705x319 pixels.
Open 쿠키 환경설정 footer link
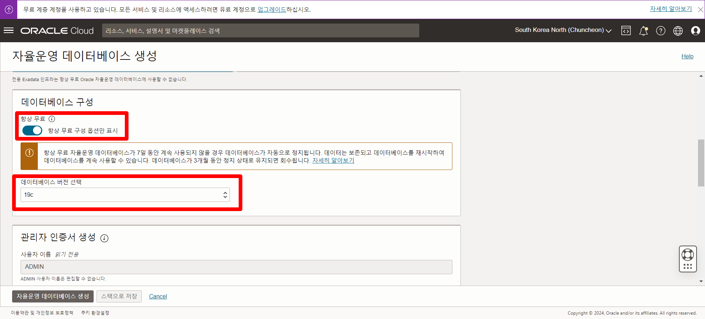[x=95, y=313]
